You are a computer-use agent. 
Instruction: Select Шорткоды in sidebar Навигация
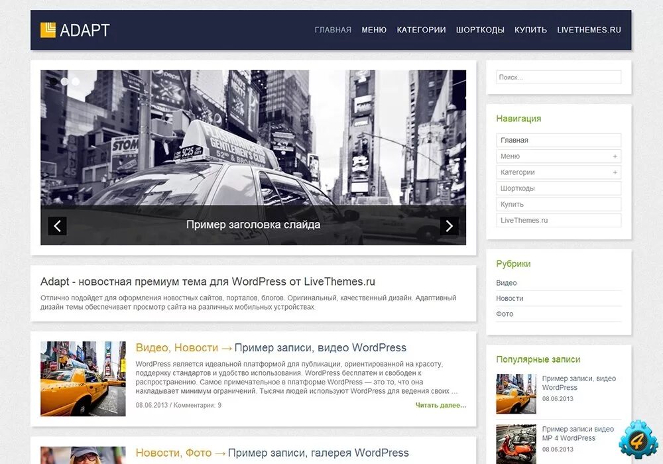[558, 188]
